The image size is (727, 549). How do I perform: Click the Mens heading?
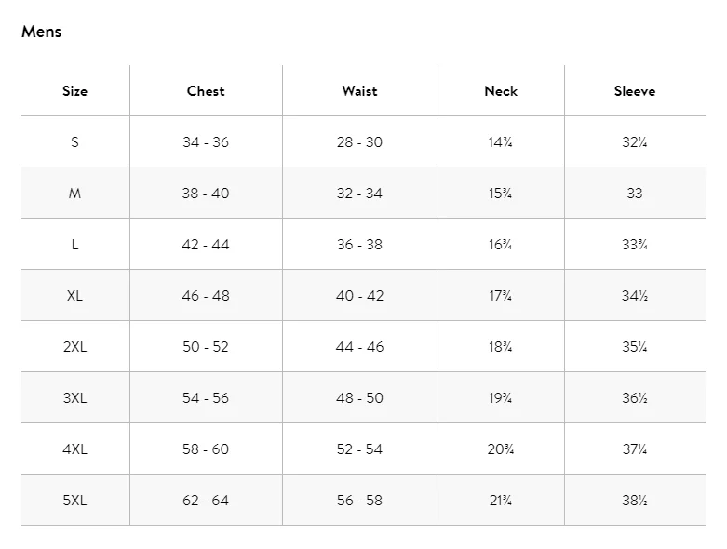coord(41,32)
